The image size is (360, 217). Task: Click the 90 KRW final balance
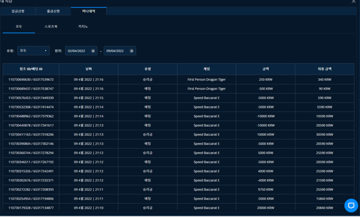point(325,89)
